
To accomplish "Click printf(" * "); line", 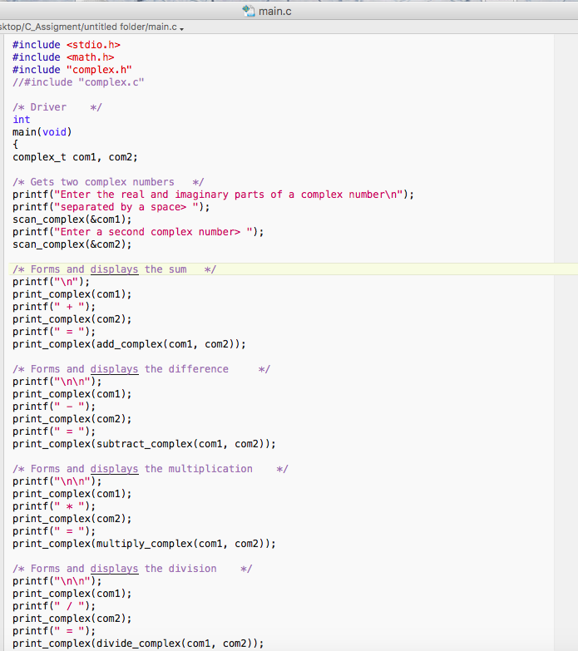I will click(x=54, y=506).
